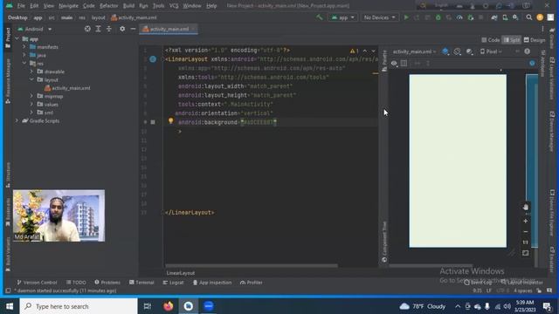
Task: Zoom out on the design preview
Action: [526, 232]
